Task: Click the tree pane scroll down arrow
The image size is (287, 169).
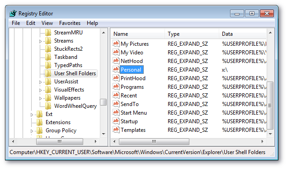Action: (x=104, y=134)
